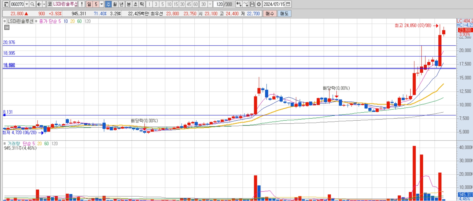Click the 20,976 horizontal line label
The width and height of the screenshot is (473, 201).
(9, 42)
